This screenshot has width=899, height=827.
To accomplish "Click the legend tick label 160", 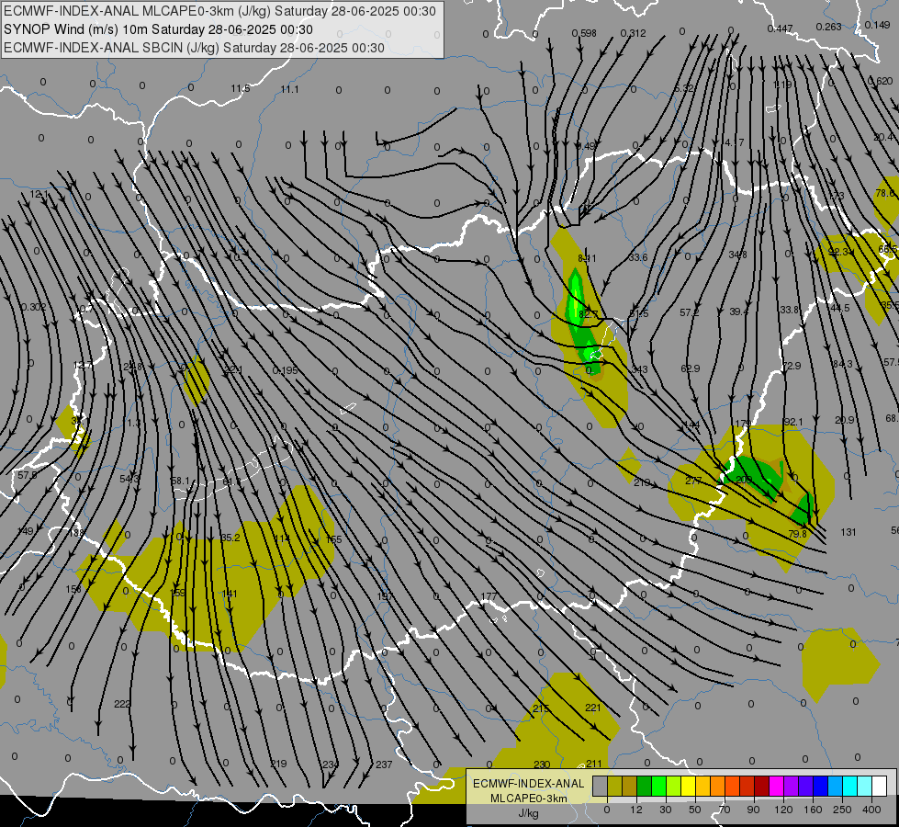I will [x=813, y=810].
